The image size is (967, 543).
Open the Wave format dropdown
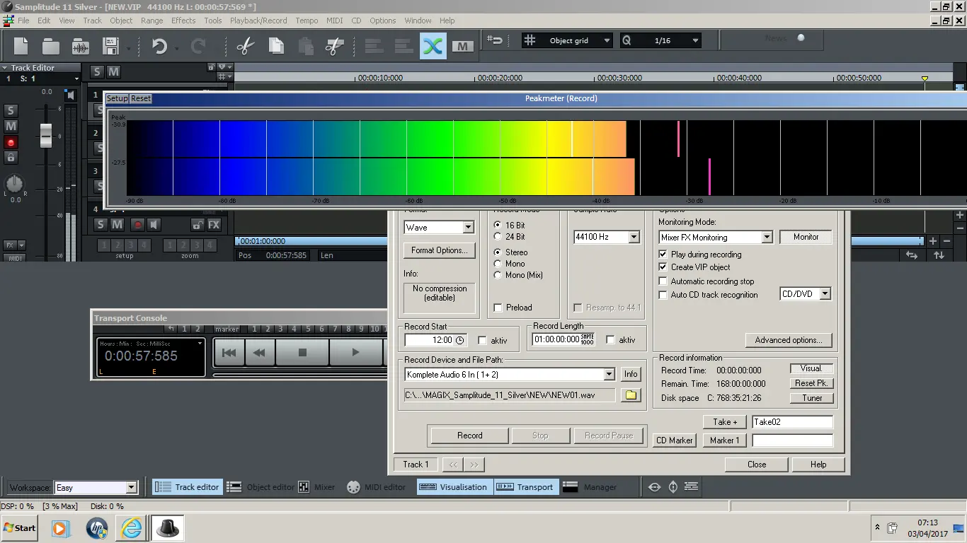(x=468, y=228)
